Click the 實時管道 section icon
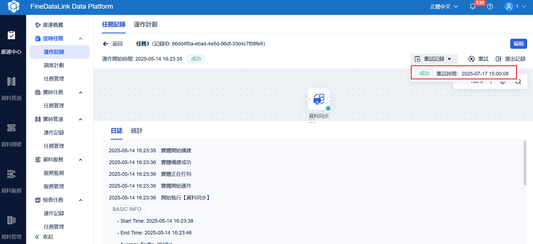 38,119
